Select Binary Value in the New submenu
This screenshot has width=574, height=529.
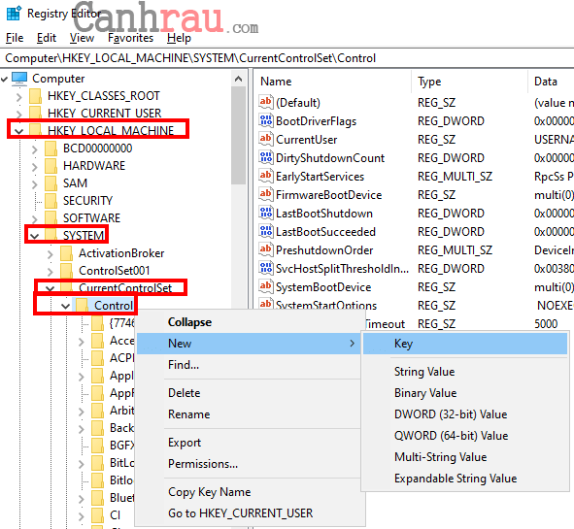(465, 393)
